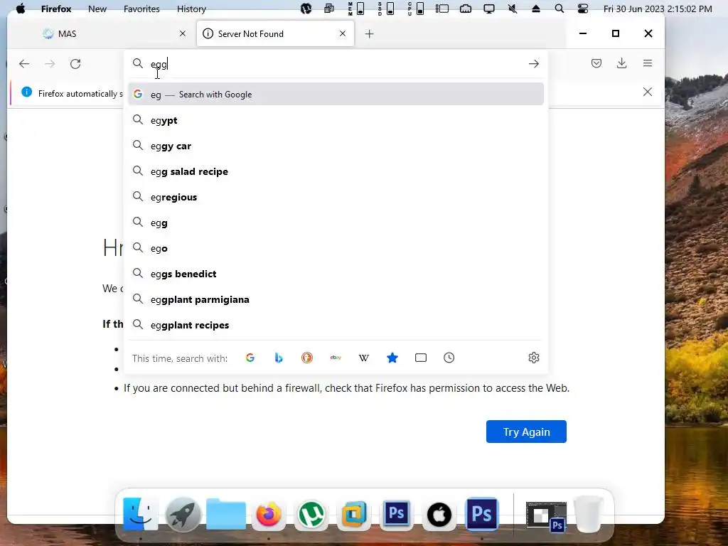
Task: Open Control Center in the menu bar
Action: (583, 9)
